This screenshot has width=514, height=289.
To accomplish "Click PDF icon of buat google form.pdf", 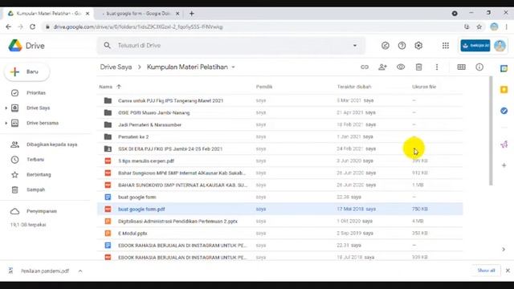I will point(108,209).
